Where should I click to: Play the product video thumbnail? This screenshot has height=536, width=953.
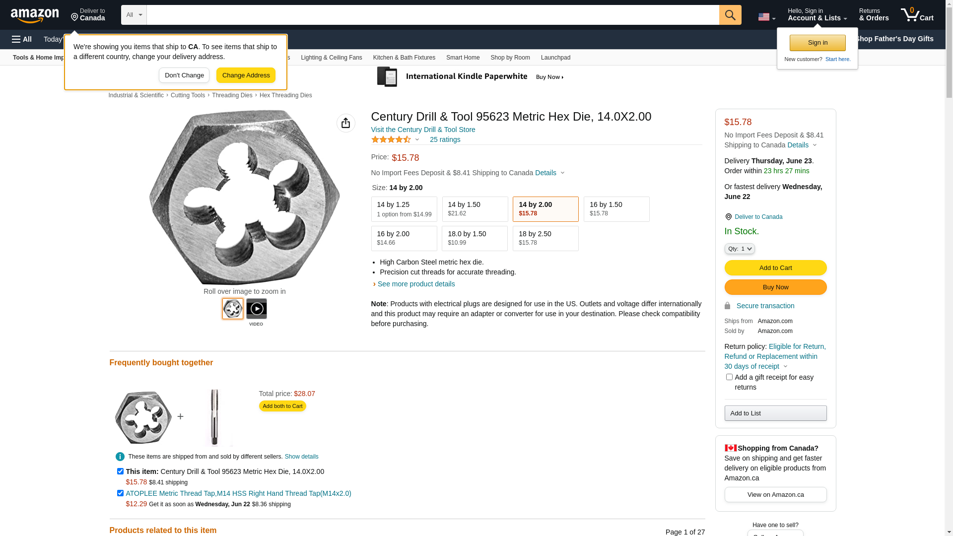point(257,309)
